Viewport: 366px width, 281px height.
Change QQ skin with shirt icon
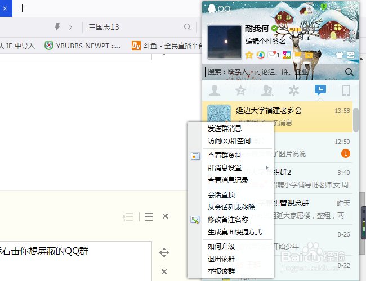(x=340, y=55)
